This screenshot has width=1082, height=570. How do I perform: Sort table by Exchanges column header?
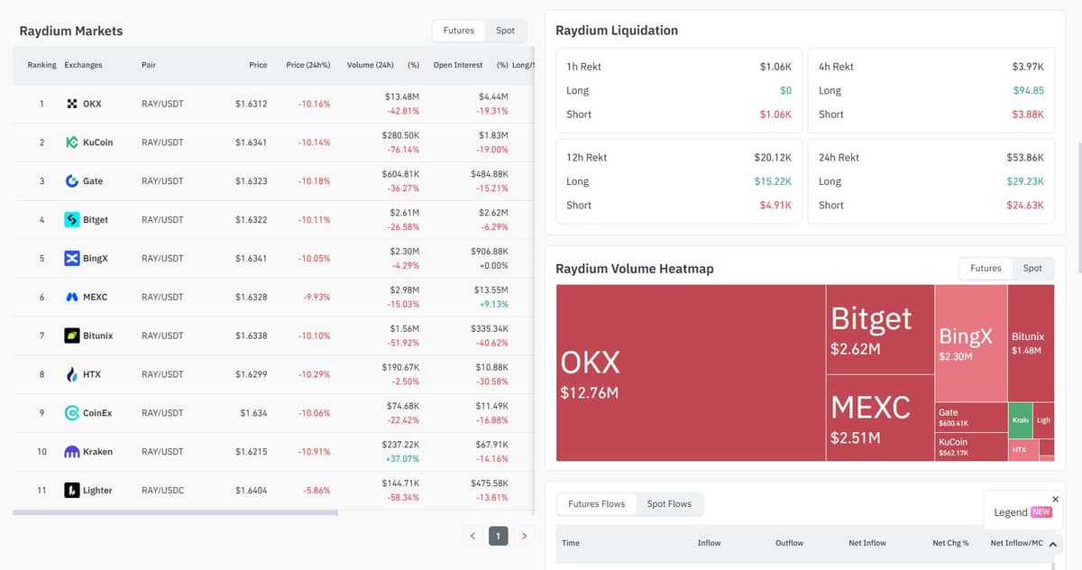[x=83, y=65]
